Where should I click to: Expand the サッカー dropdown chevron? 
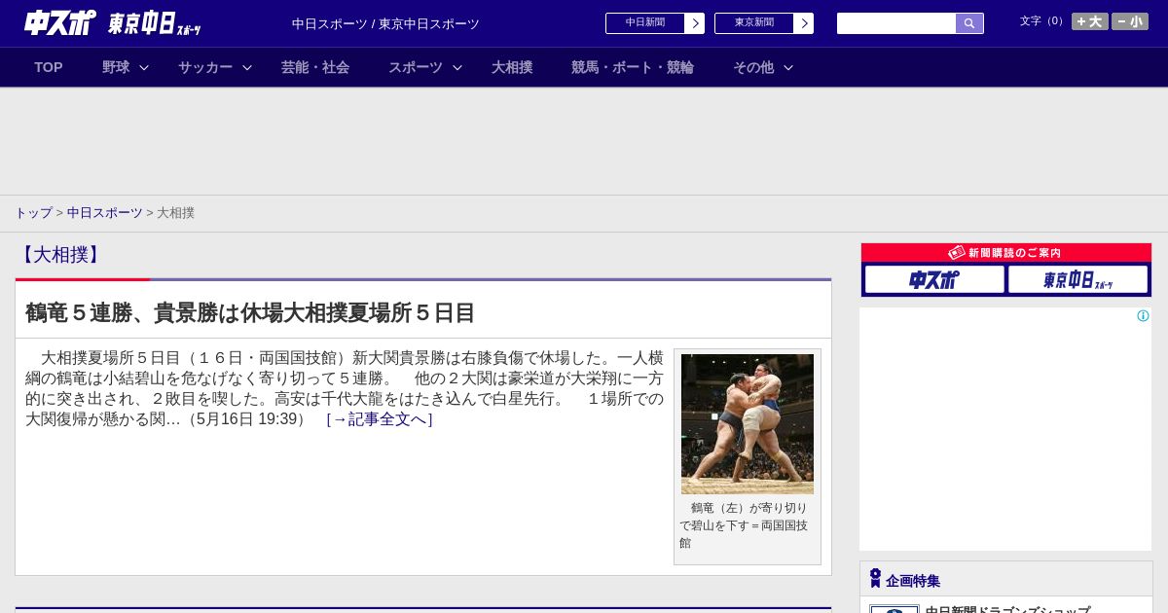pyautogui.click(x=247, y=67)
